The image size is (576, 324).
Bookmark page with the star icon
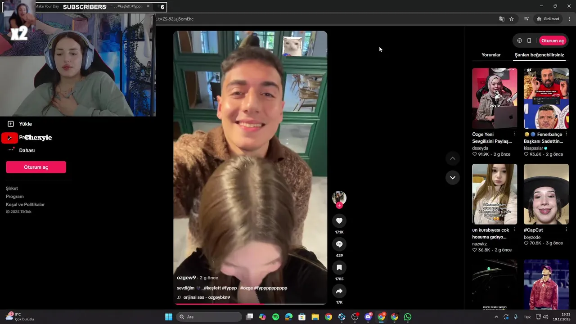tap(512, 19)
